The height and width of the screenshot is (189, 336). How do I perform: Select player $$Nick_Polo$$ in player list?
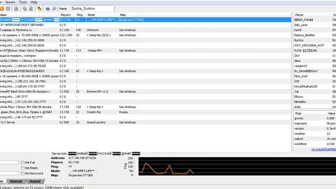(x=315, y=20)
